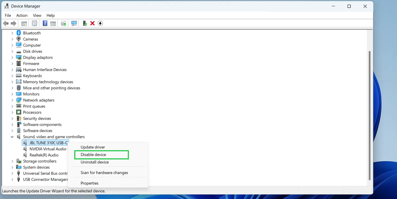This screenshot has width=397, height=199.
Task: Collapse Sound, video and game controllers
Action: pyautogui.click(x=12, y=137)
